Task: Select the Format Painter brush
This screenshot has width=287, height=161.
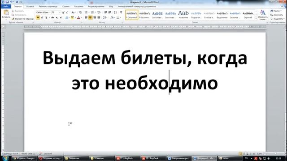Action: click(x=23, y=19)
